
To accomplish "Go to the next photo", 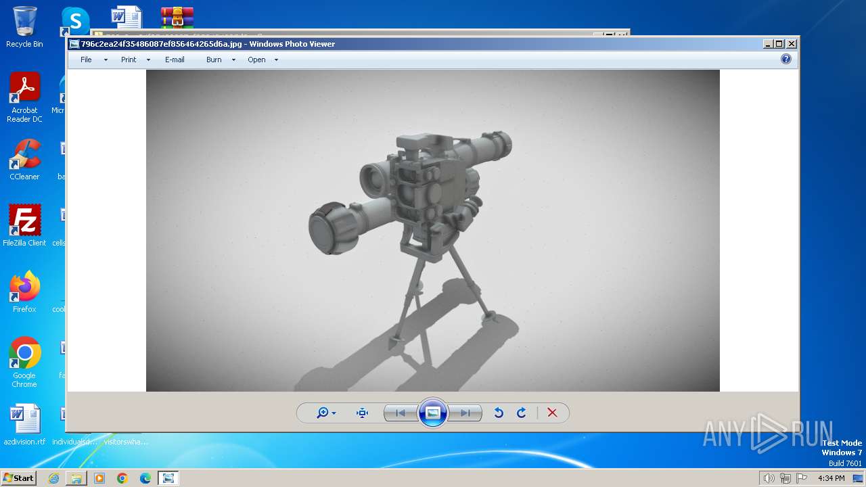I will tap(465, 413).
